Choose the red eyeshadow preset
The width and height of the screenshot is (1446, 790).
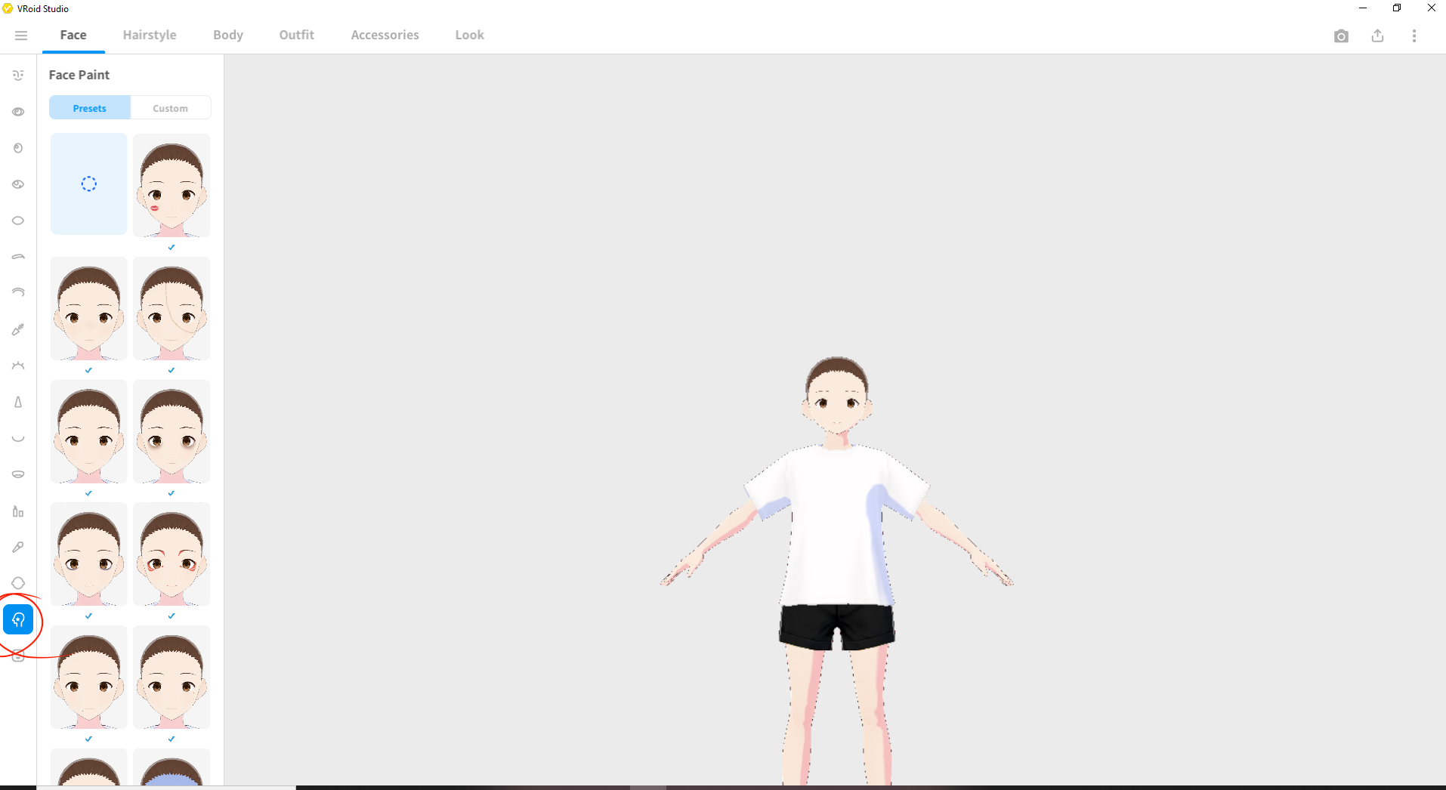[x=171, y=554]
